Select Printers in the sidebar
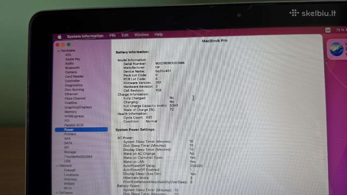This screenshot has height=195, width=347. (x=70, y=134)
